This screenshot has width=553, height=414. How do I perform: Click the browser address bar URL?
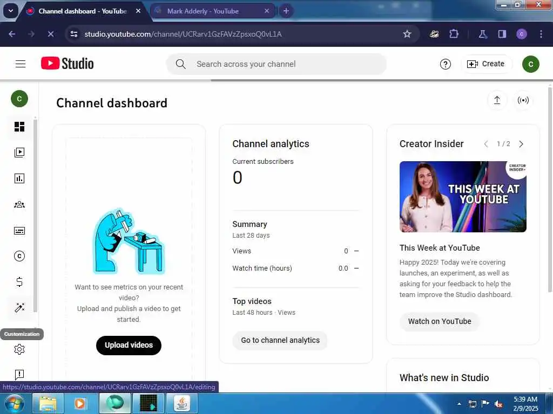point(183,34)
